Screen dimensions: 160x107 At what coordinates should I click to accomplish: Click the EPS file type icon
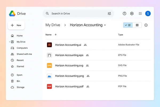click(x=49, y=55)
